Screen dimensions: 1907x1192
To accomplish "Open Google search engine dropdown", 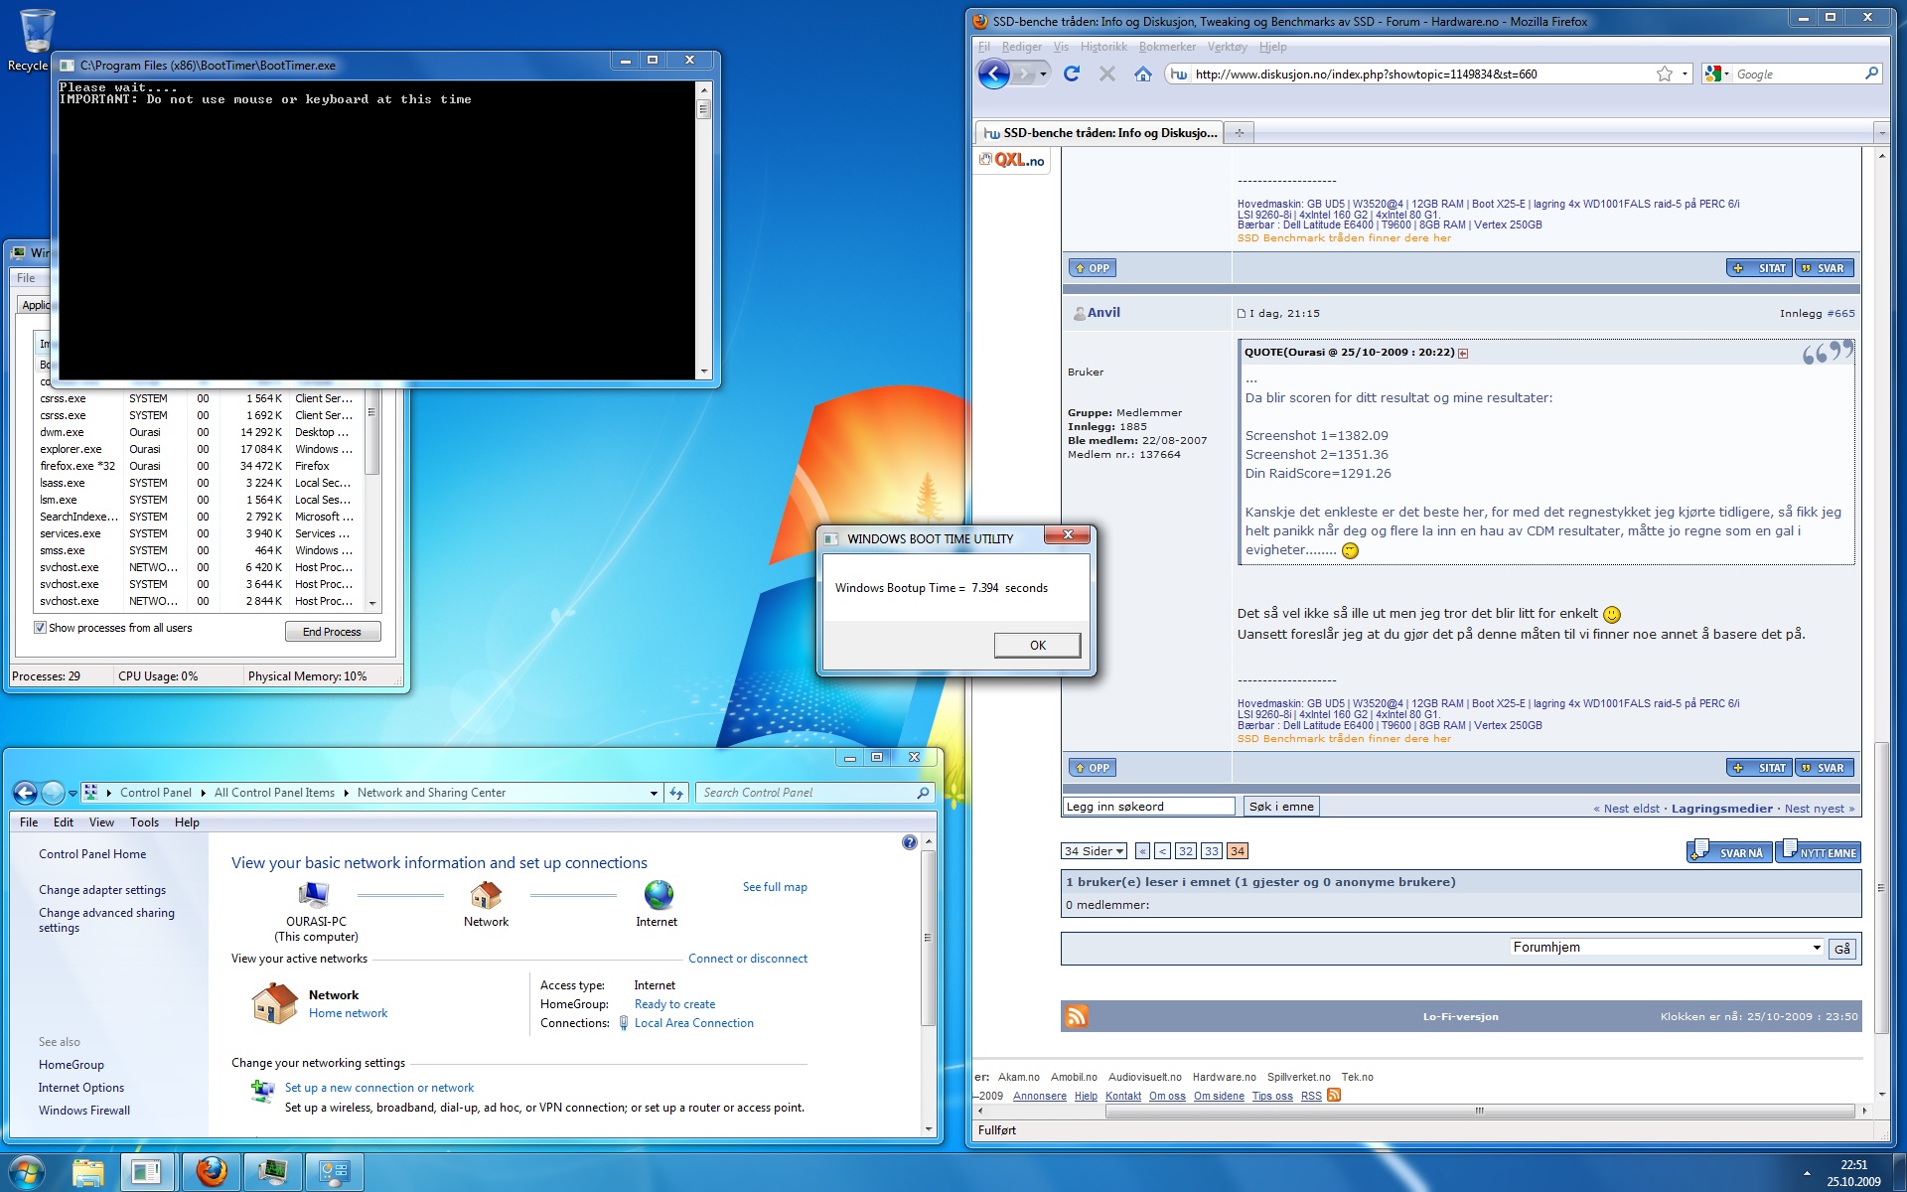I will 1717,74.
